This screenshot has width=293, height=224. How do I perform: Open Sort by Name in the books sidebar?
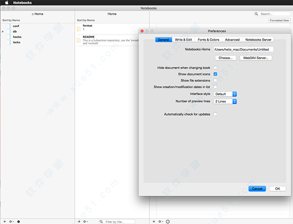[11, 20]
